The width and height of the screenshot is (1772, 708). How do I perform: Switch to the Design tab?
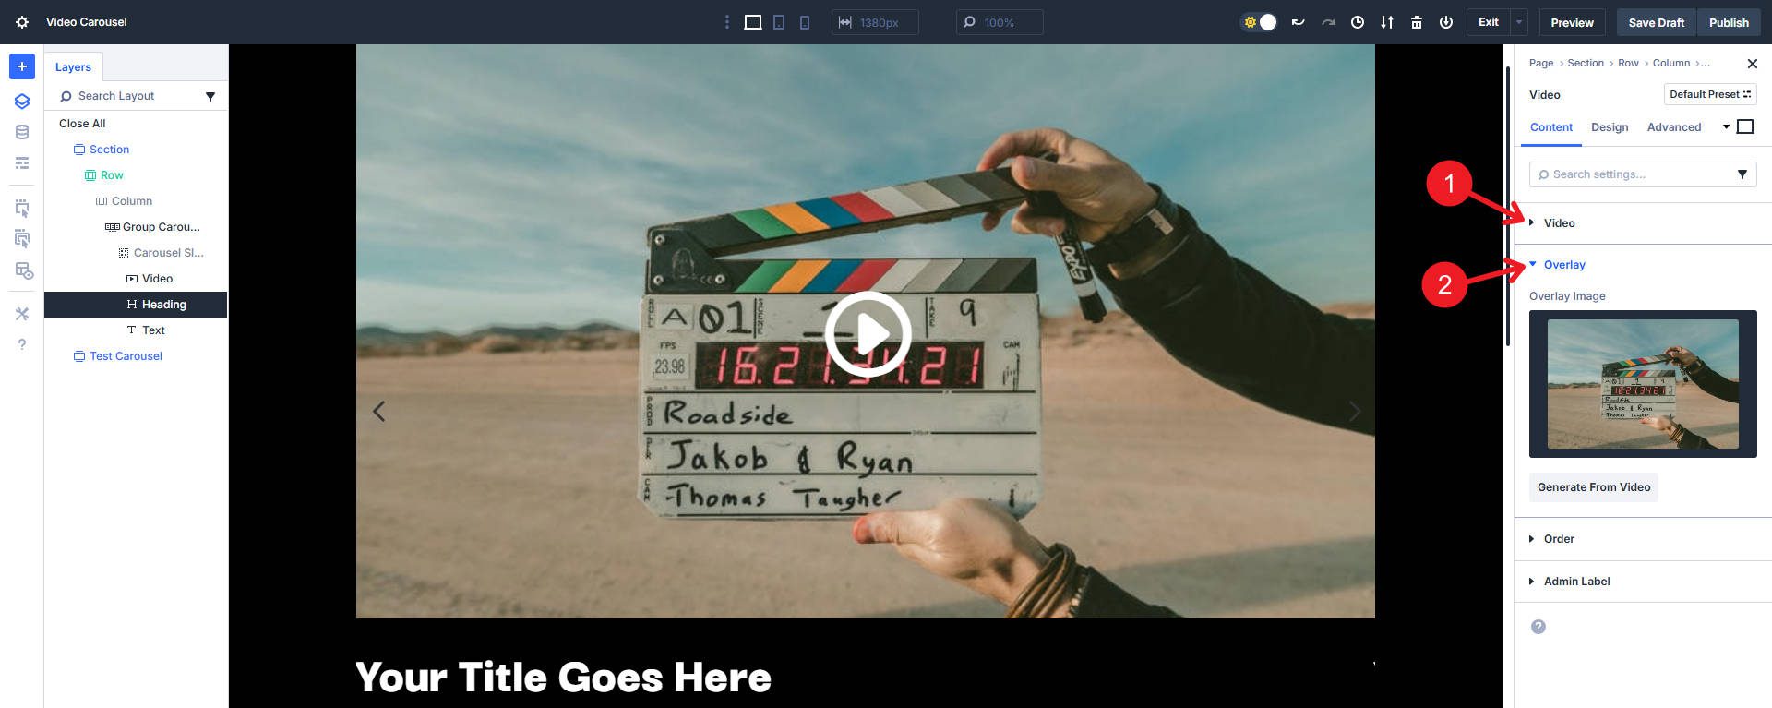coord(1609,127)
